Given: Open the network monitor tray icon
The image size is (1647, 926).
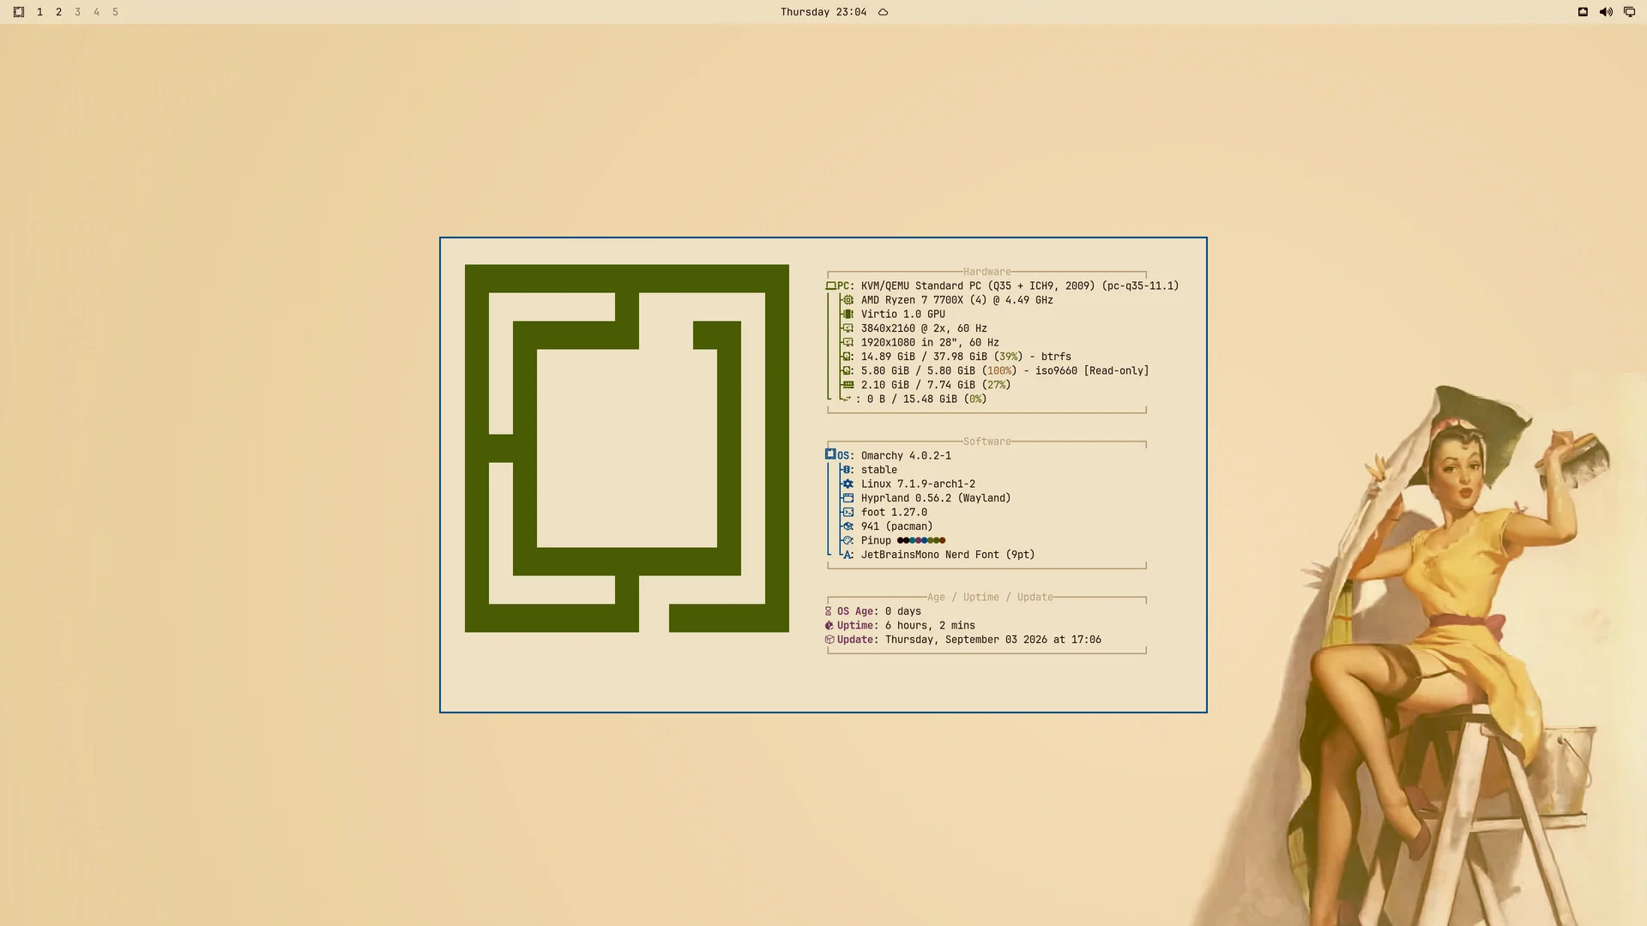Looking at the screenshot, I should point(1629,12).
